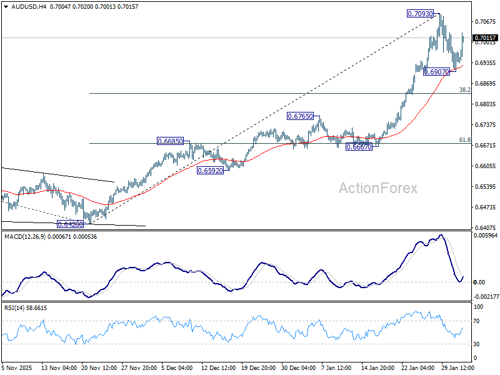Click the AUDUSD,H4 chart title text
Image resolution: width=500 pixels, height=375 pixels.
29,7
